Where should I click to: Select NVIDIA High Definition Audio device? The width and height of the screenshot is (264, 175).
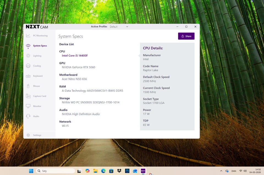81,114
